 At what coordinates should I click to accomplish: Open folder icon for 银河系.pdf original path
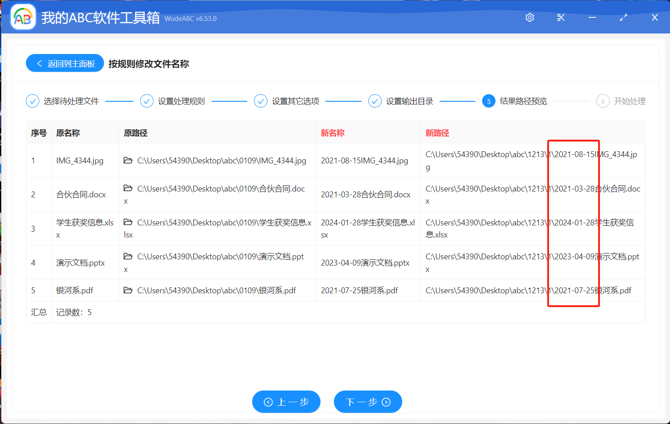pyautogui.click(x=128, y=290)
